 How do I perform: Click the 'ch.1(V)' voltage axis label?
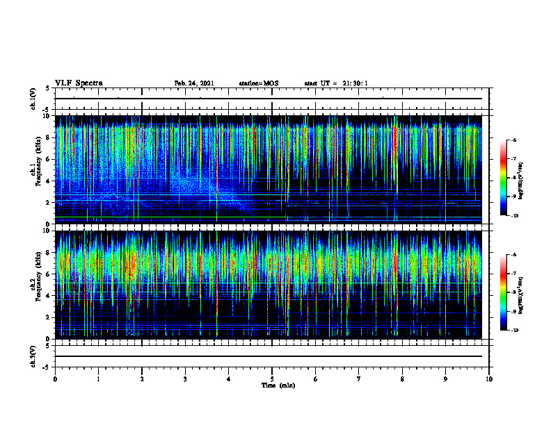[x=33, y=99]
